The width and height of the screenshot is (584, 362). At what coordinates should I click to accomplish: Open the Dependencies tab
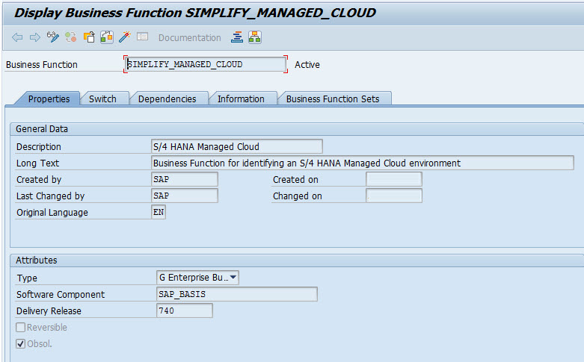(x=167, y=99)
